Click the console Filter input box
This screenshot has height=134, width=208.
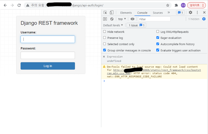pyautogui.click(x=154, y=19)
